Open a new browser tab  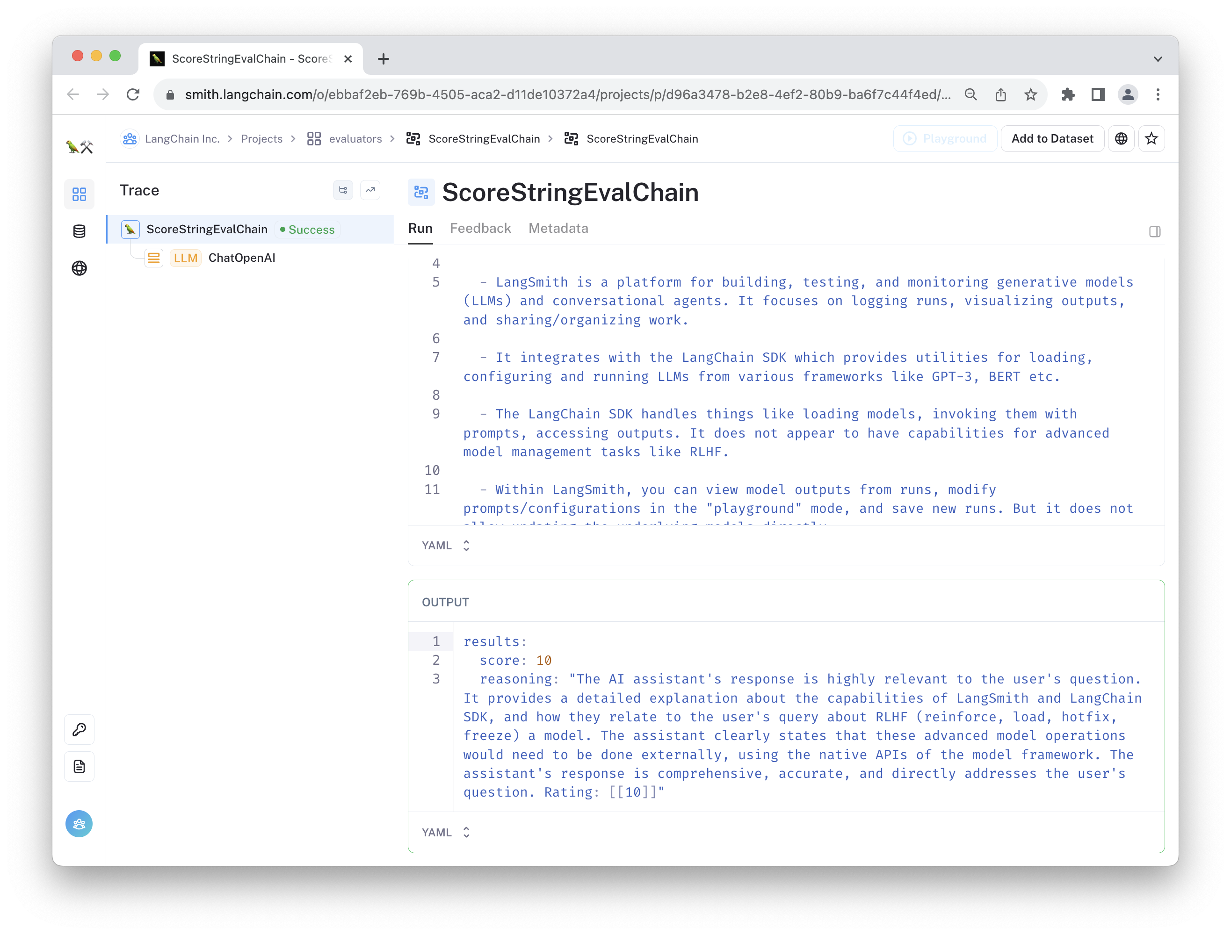[383, 59]
